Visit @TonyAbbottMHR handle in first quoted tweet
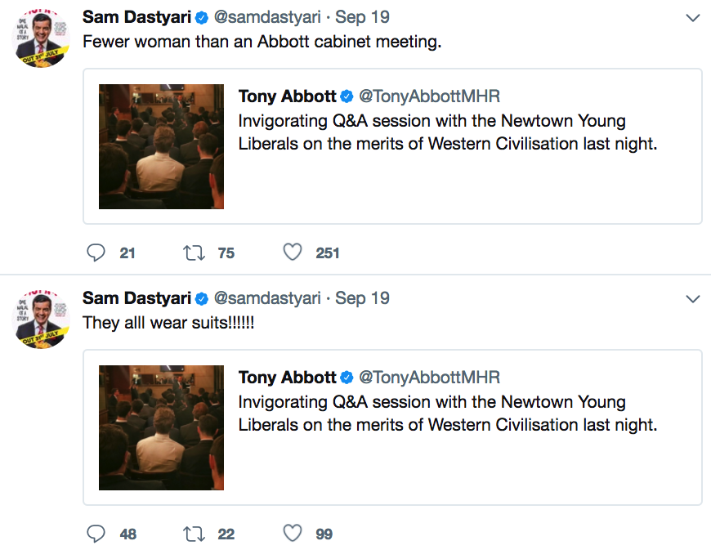This screenshot has width=711, height=550. click(x=430, y=96)
